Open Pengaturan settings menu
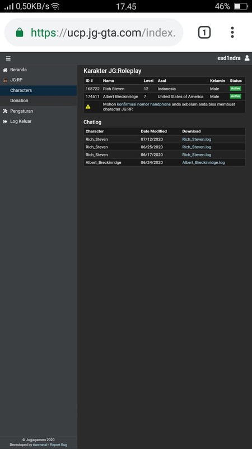This screenshot has width=252, height=449. coord(22,111)
